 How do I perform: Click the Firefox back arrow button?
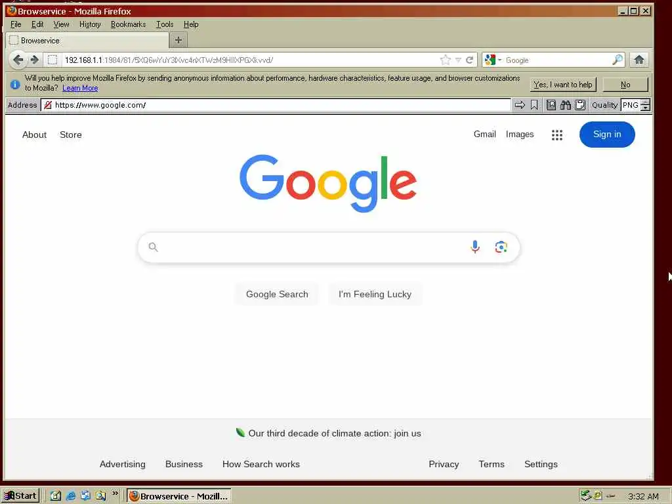[x=18, y=60]
